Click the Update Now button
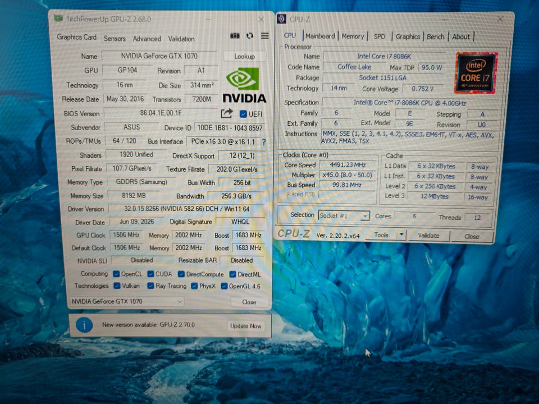 (x=246, y=325)
